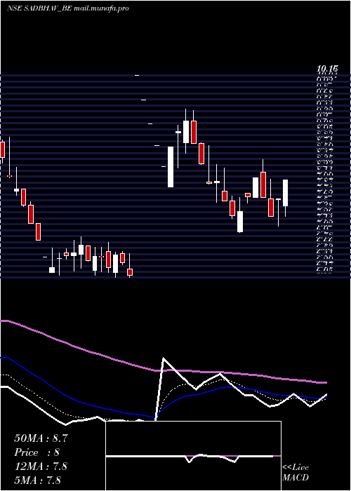The width and height of the screenshot is (351, 491).
Task: Click the NSE SADBHAV_BE mail.munafa.pro chart title
Action: [x=67, y=8]
